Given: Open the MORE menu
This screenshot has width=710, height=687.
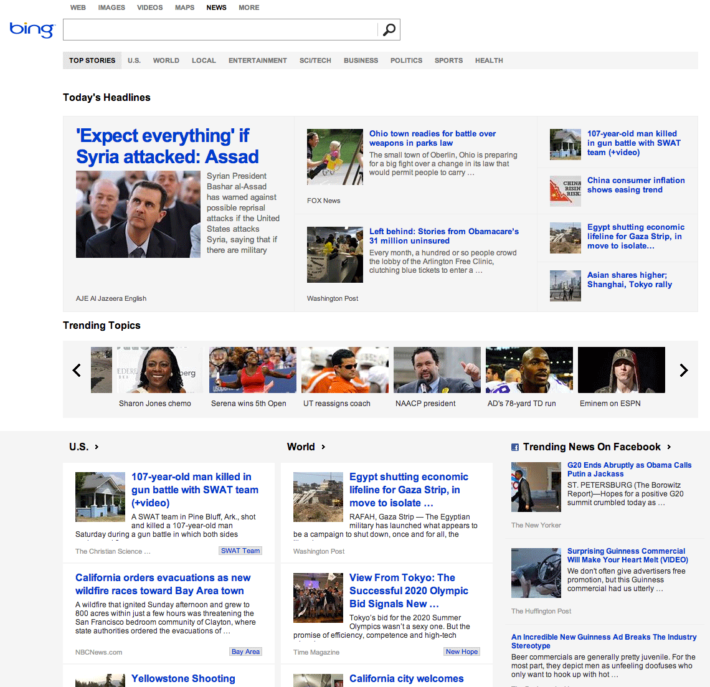Looking at the screenshot, I should point(249,7).
